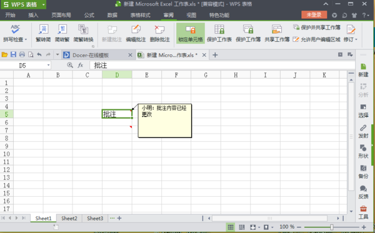The image size is (375, 233).
Task: Select 保护并共享工作簿 option
Action: point(317,27)
